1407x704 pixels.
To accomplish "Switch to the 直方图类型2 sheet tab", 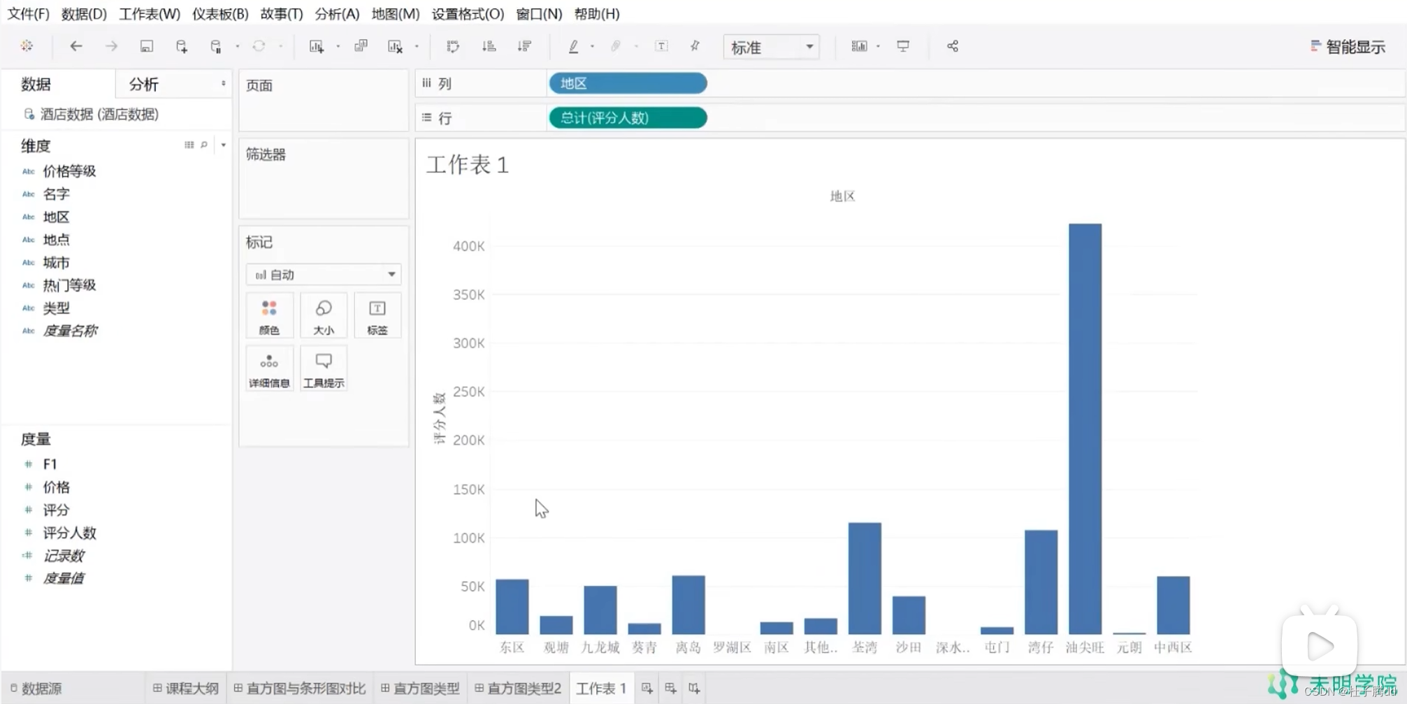I will tap(519, 689).
